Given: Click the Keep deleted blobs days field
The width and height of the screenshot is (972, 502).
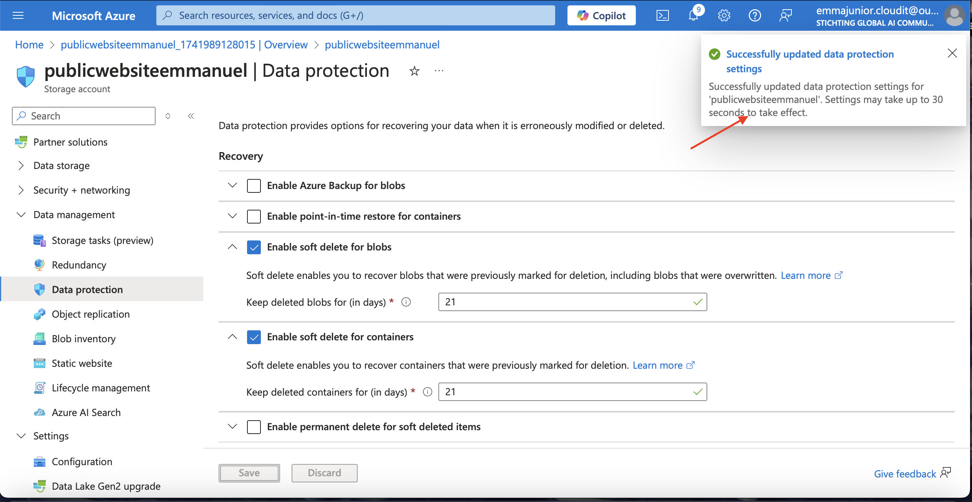Looking at the screenshot, I should tap(572, 302).
